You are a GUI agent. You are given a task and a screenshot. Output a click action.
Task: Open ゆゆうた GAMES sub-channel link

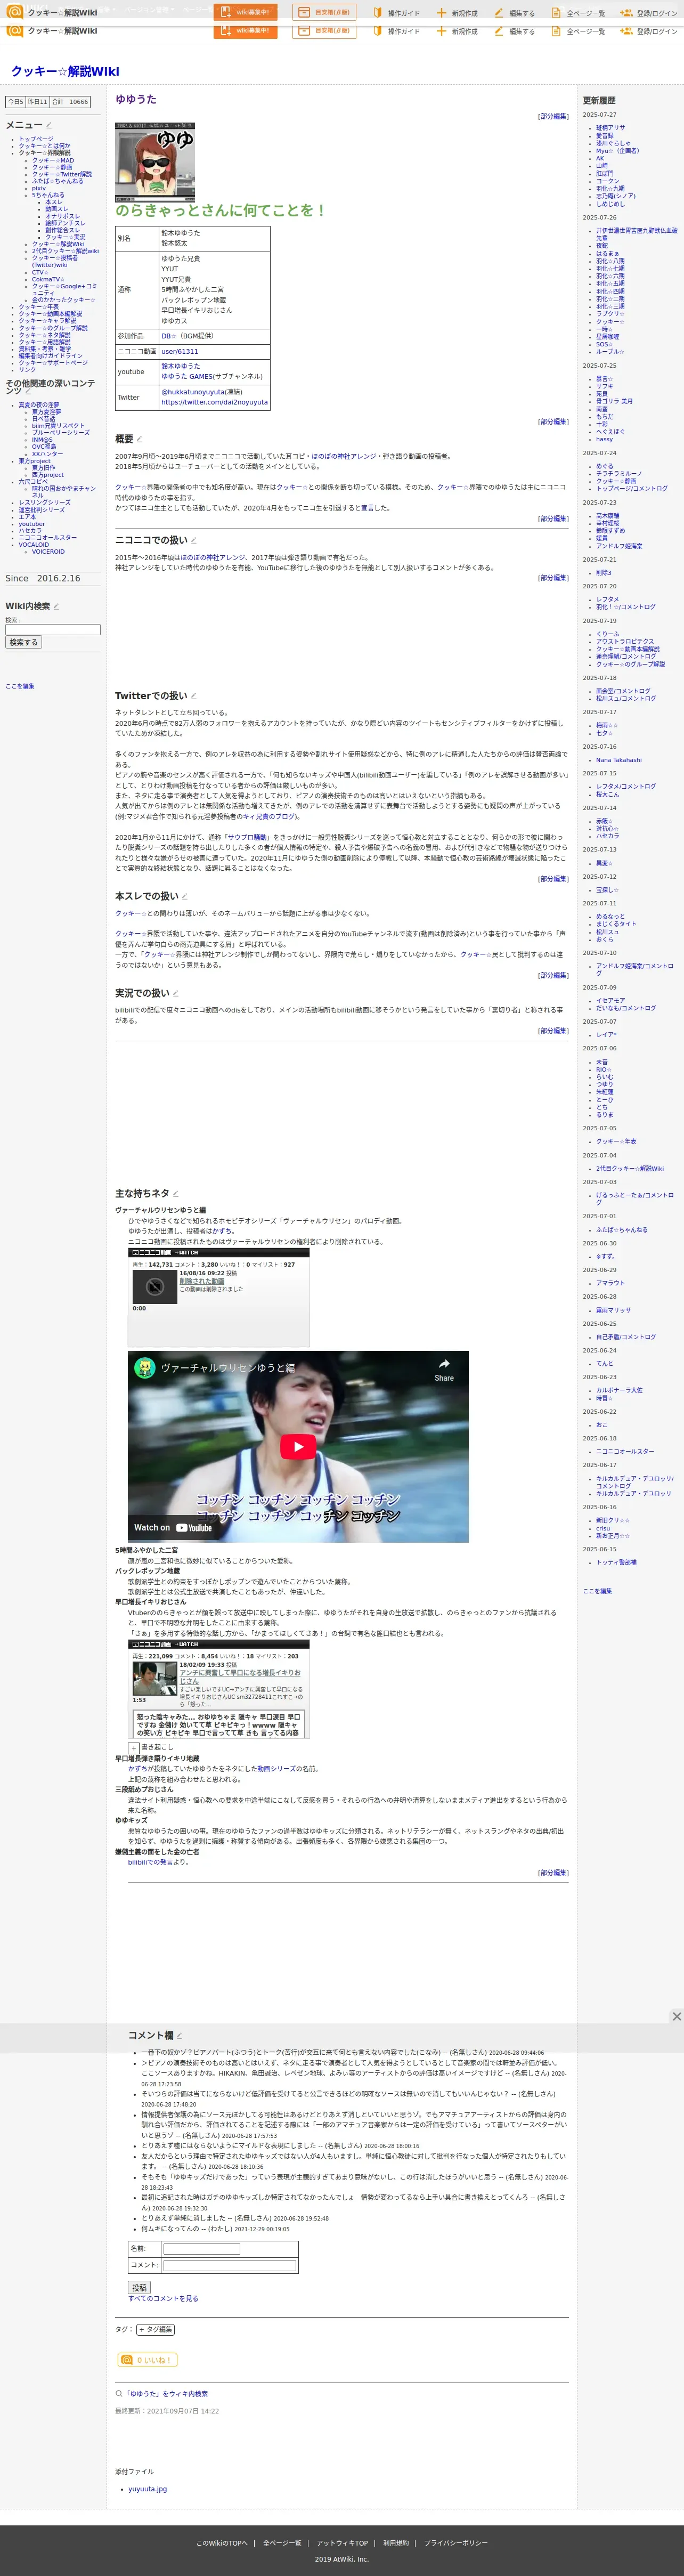(188, 377)
